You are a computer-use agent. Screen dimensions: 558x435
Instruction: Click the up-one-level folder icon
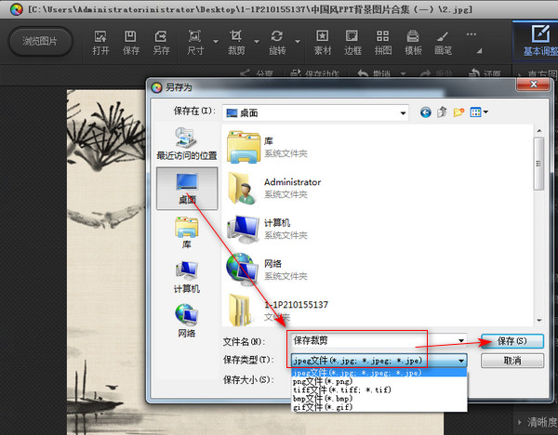point(442,112)
